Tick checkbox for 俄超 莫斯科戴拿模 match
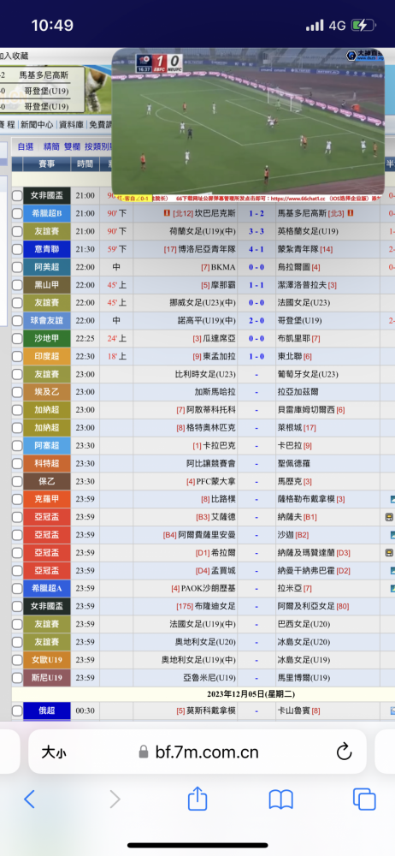The width and height of the screenshot is (395, 856). 17,710
